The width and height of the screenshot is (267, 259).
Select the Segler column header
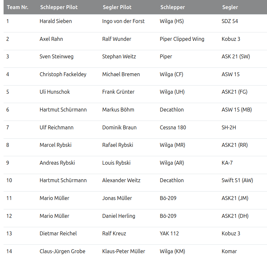[x=230, y=7]
